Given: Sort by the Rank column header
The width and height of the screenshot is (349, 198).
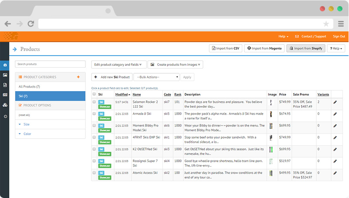Looking at the screenshot, I should [x=178, y=95].
